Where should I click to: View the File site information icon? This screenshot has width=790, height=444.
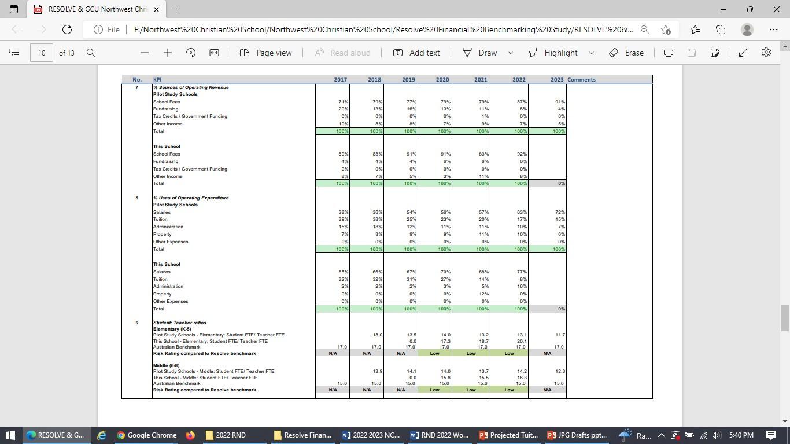click(x=98, y=29)
